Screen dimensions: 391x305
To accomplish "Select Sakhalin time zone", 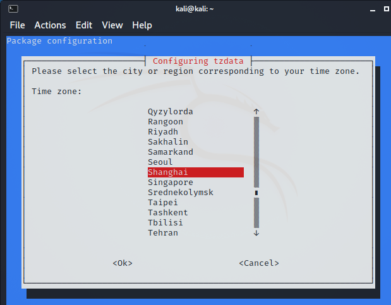I will click(196, 142).
